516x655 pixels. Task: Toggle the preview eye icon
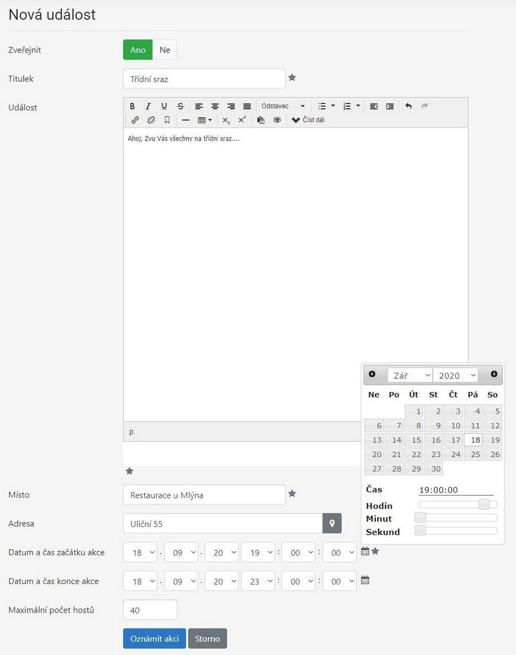coord(277,120)
